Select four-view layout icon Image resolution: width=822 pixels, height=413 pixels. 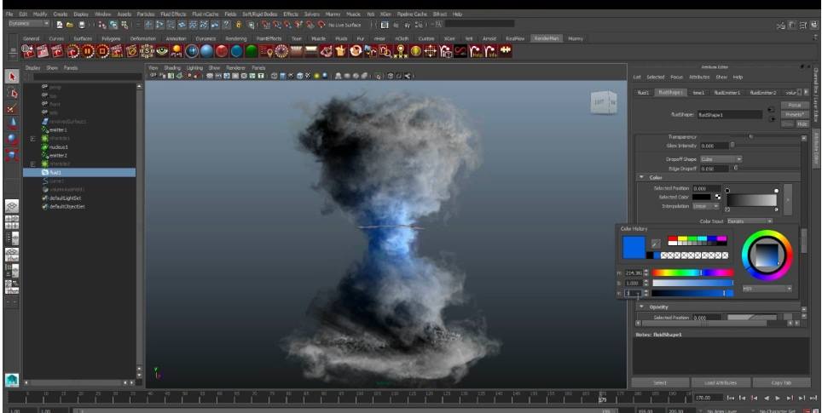tap(12, 222)
